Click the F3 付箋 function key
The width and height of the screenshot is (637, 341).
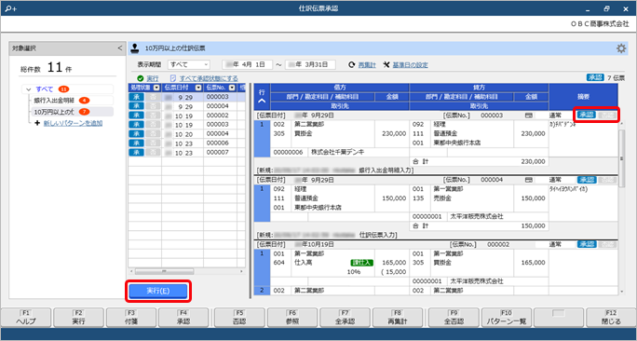click(131, 318)
